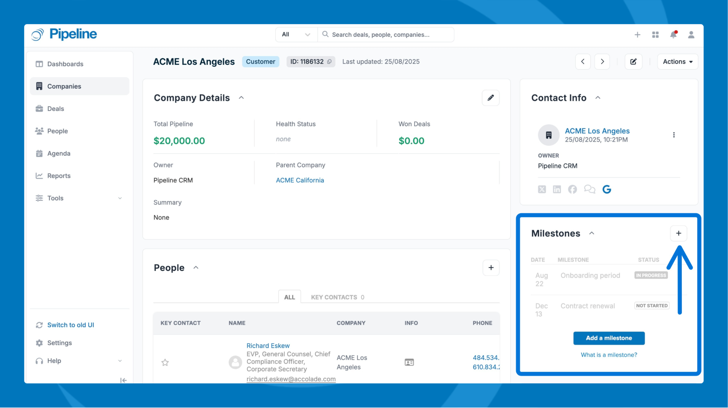Screen dimensions: 728x408
Task: Edit Company Details with pencil icon
Action: [x=491, y=98]
